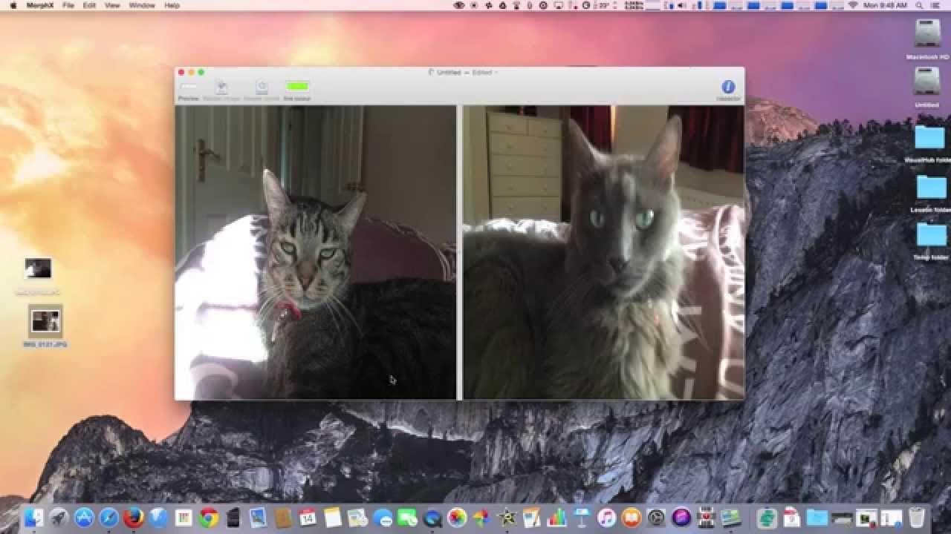
Task: Open the Numbers chart icon in Dock
Action: 557,517
